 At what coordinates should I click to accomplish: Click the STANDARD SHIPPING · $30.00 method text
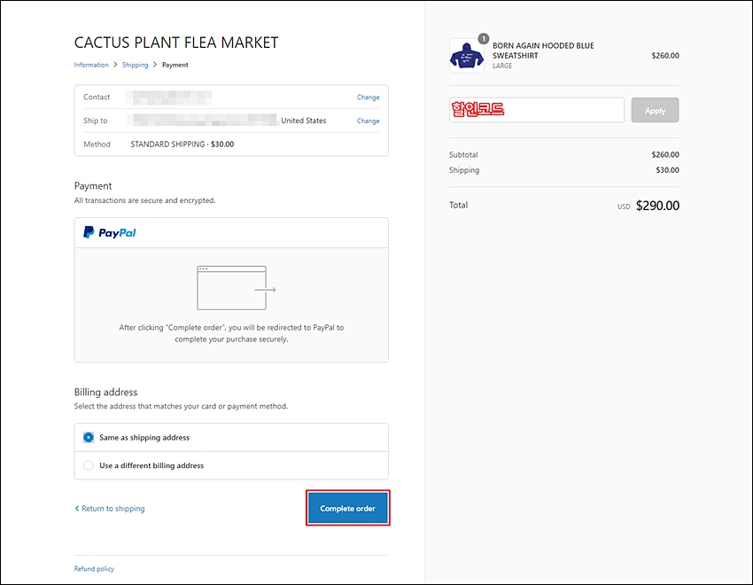coord(182,144)
